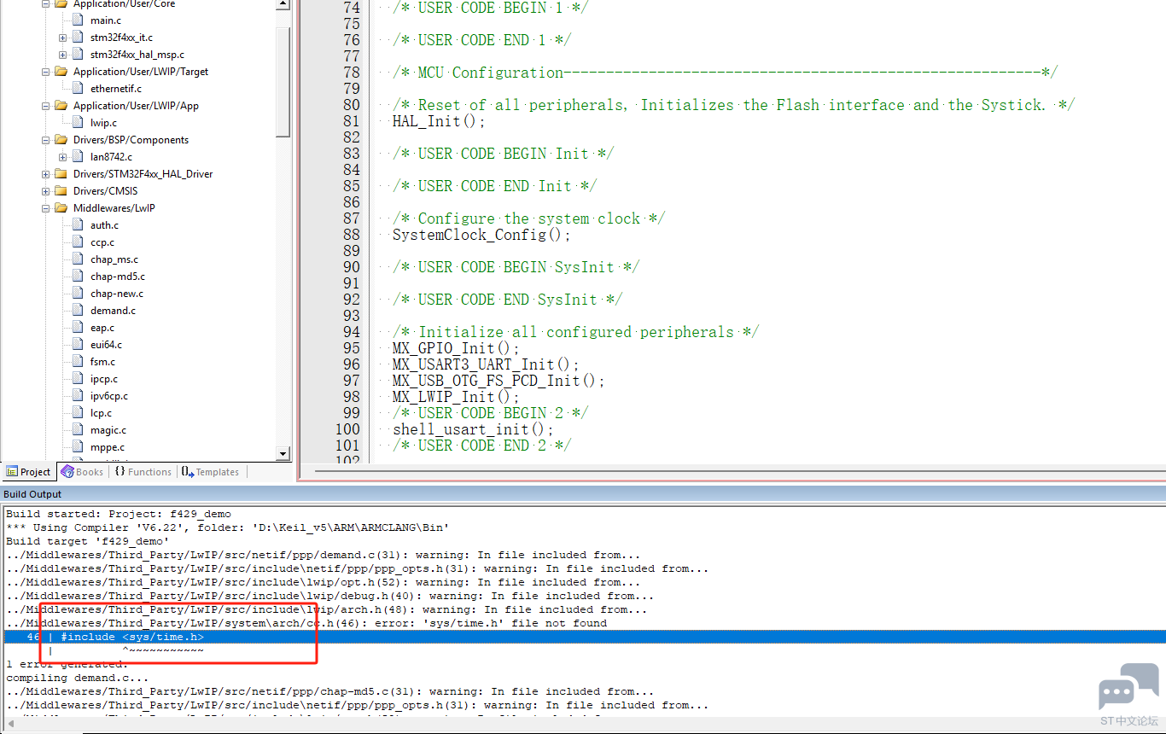Screen dimensions: 1166x734
Task: Click the folder icon of Drivers/STM32F4xx_HAL_Driver
Action: [61, 174]
